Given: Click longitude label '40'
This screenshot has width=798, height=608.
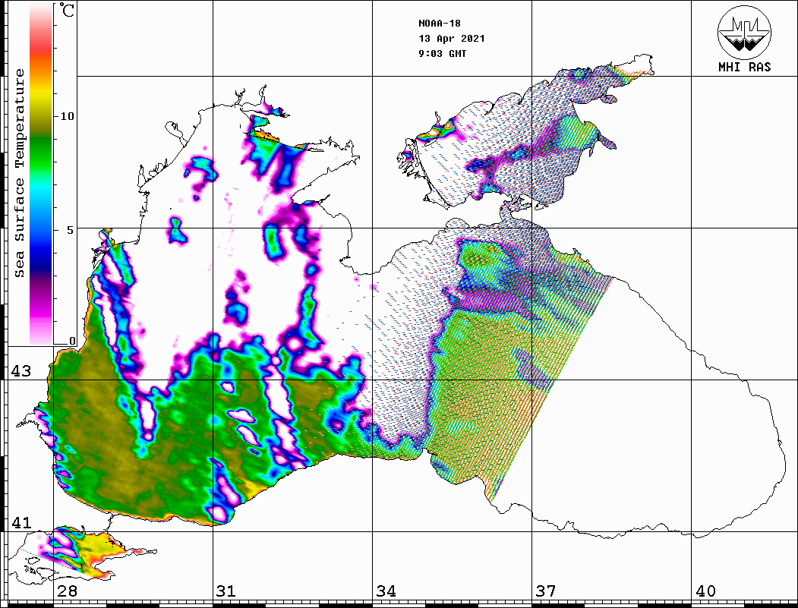Looking at the screenshot, I should tap(705, 591).
